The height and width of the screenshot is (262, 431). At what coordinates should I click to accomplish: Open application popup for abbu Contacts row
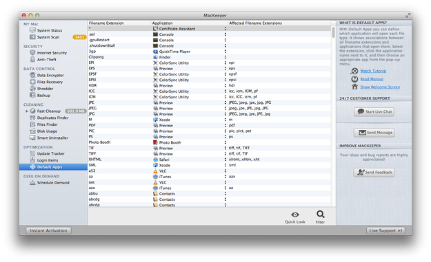(225, 194)
